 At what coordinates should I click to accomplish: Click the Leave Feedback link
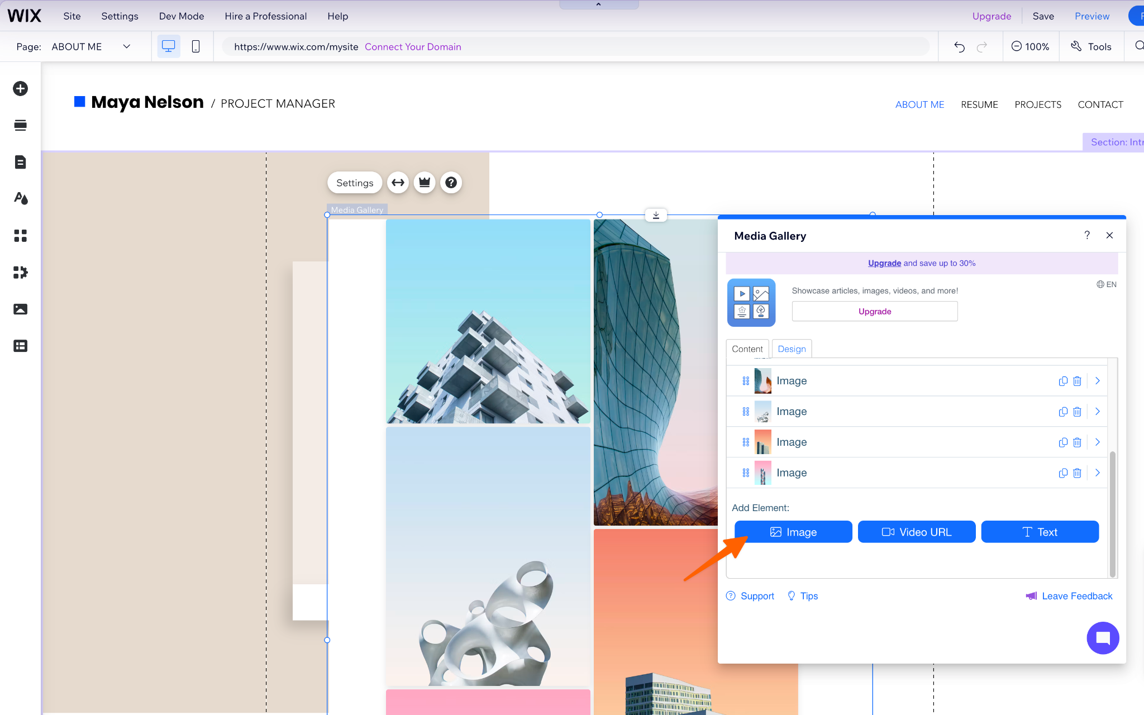tap(1069, 596)
